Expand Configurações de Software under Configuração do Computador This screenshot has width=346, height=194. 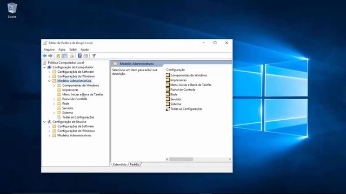(49, 72)
